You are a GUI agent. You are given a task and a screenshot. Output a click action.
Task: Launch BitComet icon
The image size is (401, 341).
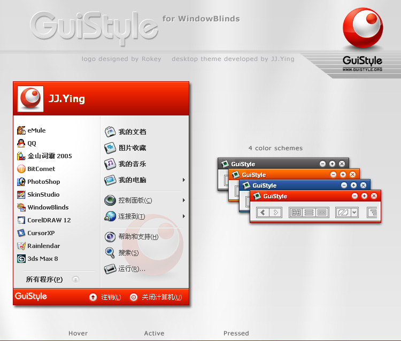pyautogui.click(x=21, y=169)
